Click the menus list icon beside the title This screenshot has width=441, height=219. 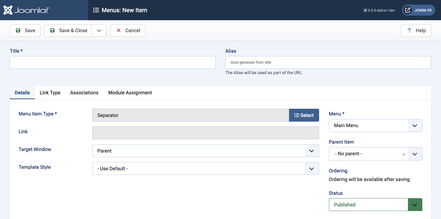point(96,10)
